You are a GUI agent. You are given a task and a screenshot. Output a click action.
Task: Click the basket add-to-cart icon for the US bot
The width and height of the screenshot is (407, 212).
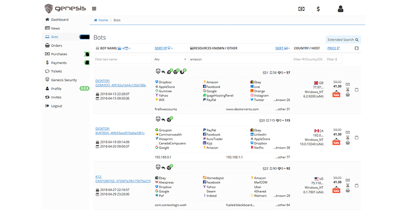click(348, 191)
